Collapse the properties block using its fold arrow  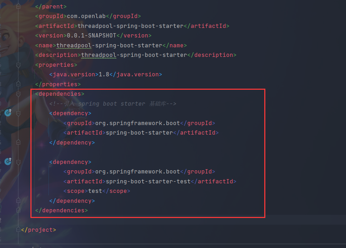pos(18,65)
